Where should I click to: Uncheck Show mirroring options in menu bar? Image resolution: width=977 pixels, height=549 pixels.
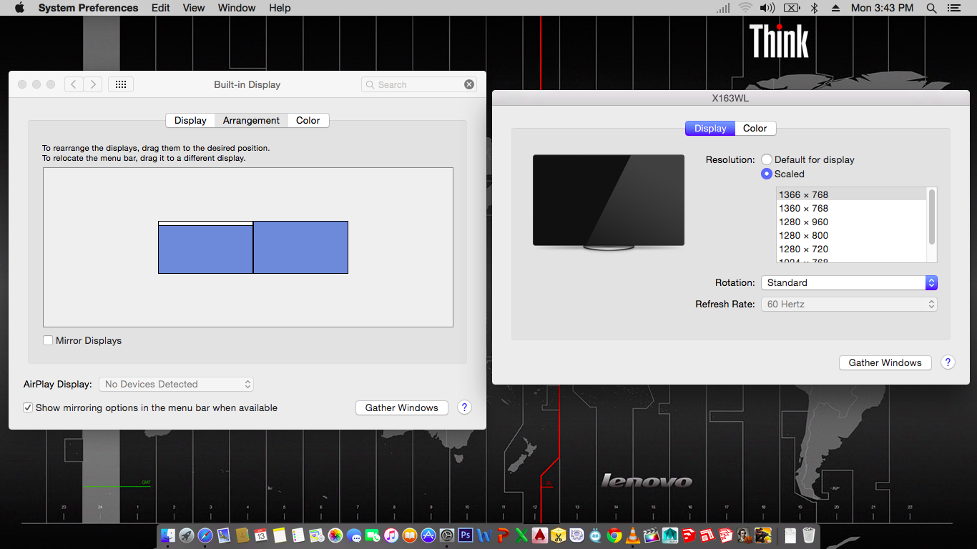click(28, 407)
